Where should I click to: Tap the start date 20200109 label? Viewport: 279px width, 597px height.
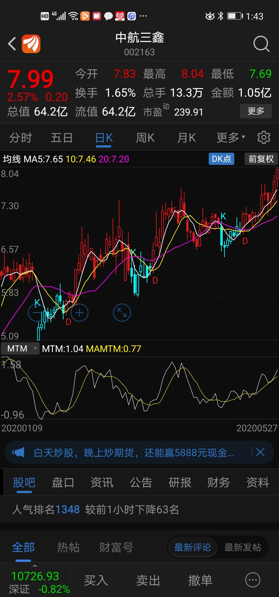pyautogui.click(x=22, y=428)
